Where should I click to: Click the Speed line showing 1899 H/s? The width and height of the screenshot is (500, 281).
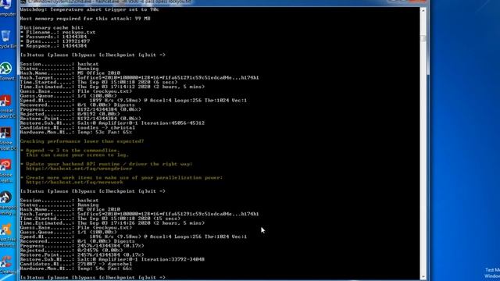[x=134, y=101]
